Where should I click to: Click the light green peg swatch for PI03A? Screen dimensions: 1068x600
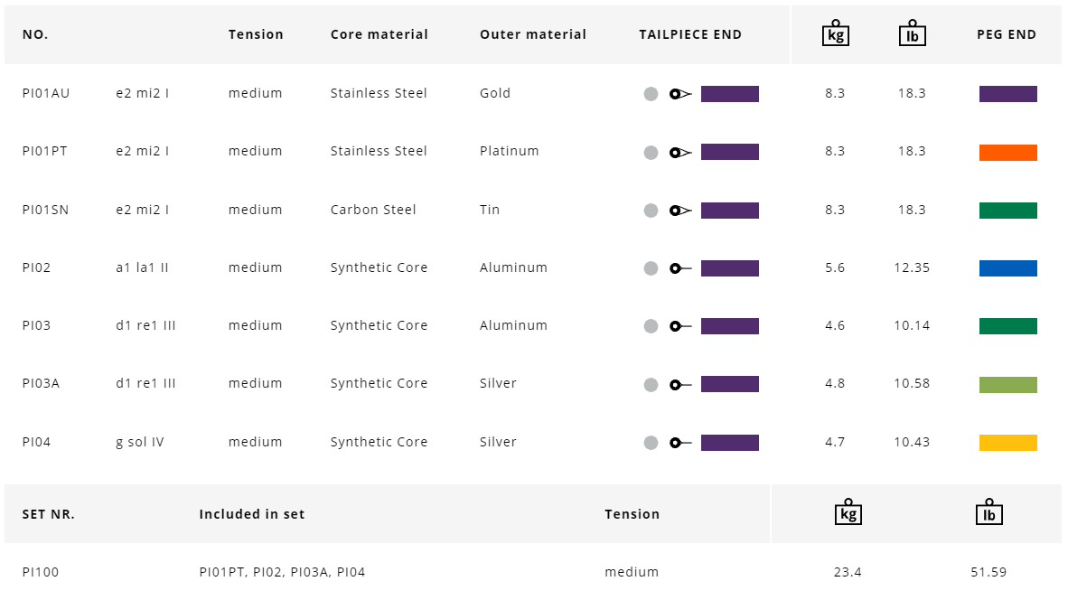tap(1007, 385)
